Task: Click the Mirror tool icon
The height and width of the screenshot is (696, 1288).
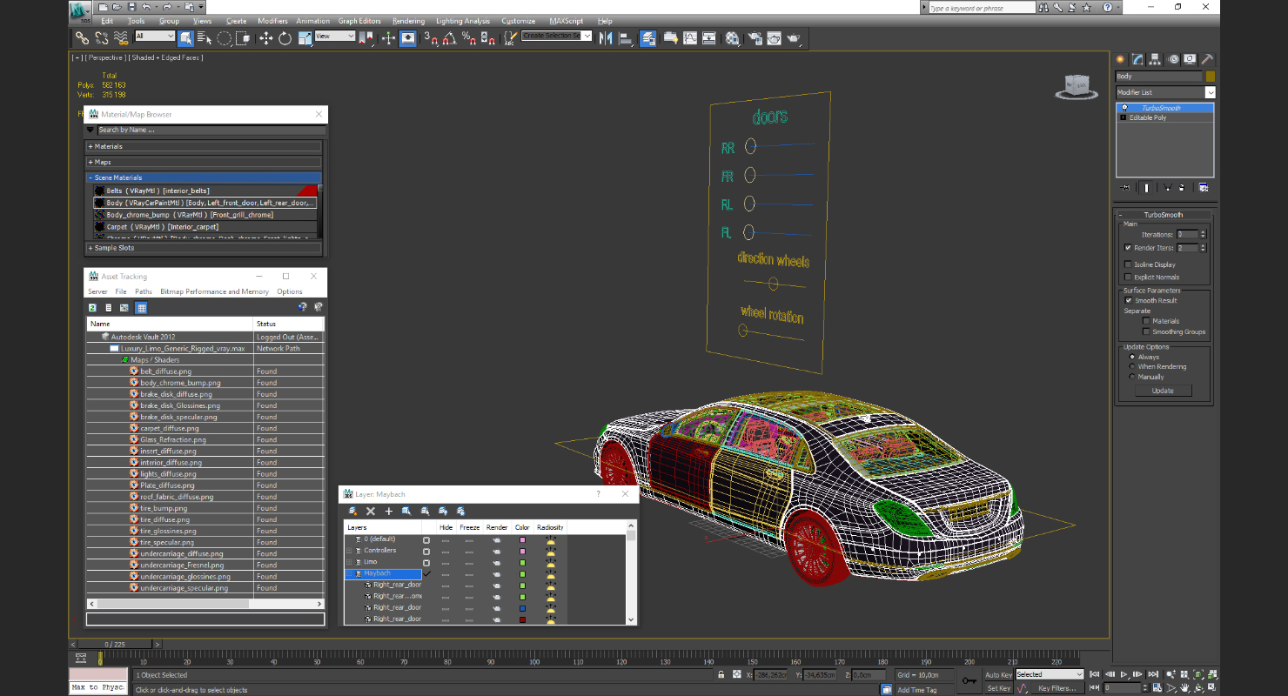Action: [606, 38]
